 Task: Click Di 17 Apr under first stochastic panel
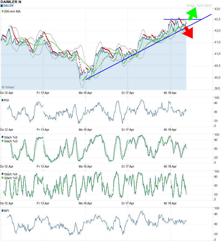click(128, 166)
